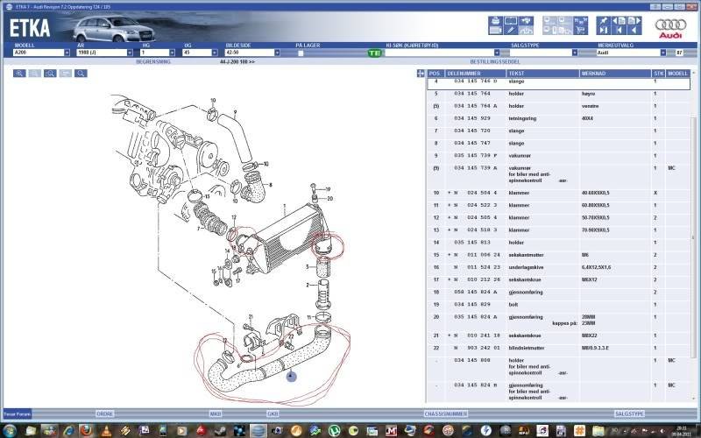Open Firefox from the taskbar
The height and width of the screenshot is (438, 701).
[x=85, y=429]
